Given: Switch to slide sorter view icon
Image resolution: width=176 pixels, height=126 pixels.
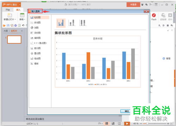Looking at the screenshot, I should [113, 124].
